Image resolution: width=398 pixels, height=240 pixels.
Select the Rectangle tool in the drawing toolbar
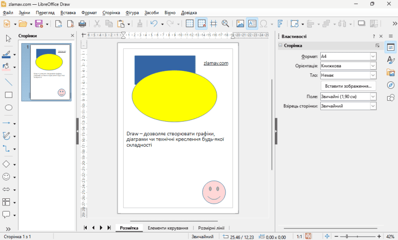(9, 95)
